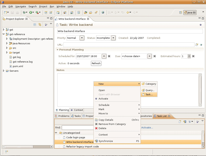Click Link with Editor icon in Project Explorer
206x156 pixels.
click(x=40, y=24)
